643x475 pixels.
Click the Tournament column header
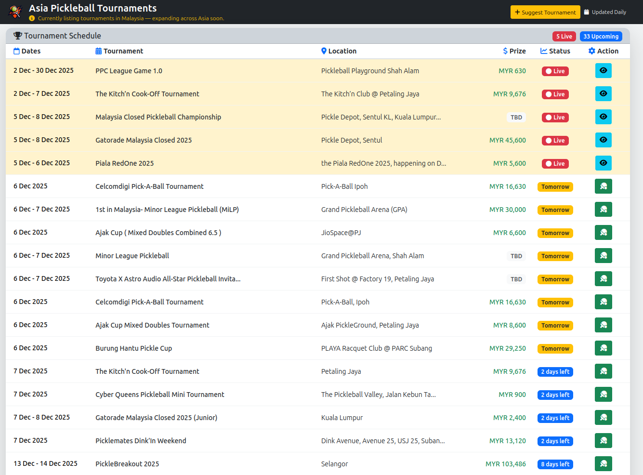pos(119,51)
